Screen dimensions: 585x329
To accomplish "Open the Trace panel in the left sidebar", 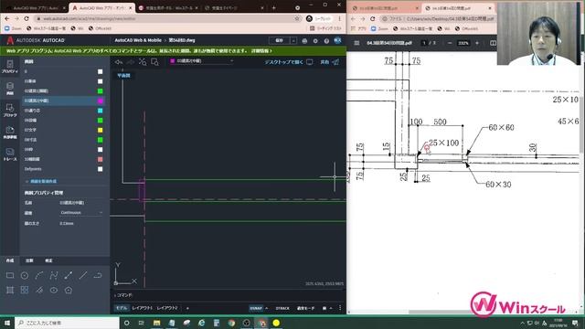I will click(x=10, y=154).
